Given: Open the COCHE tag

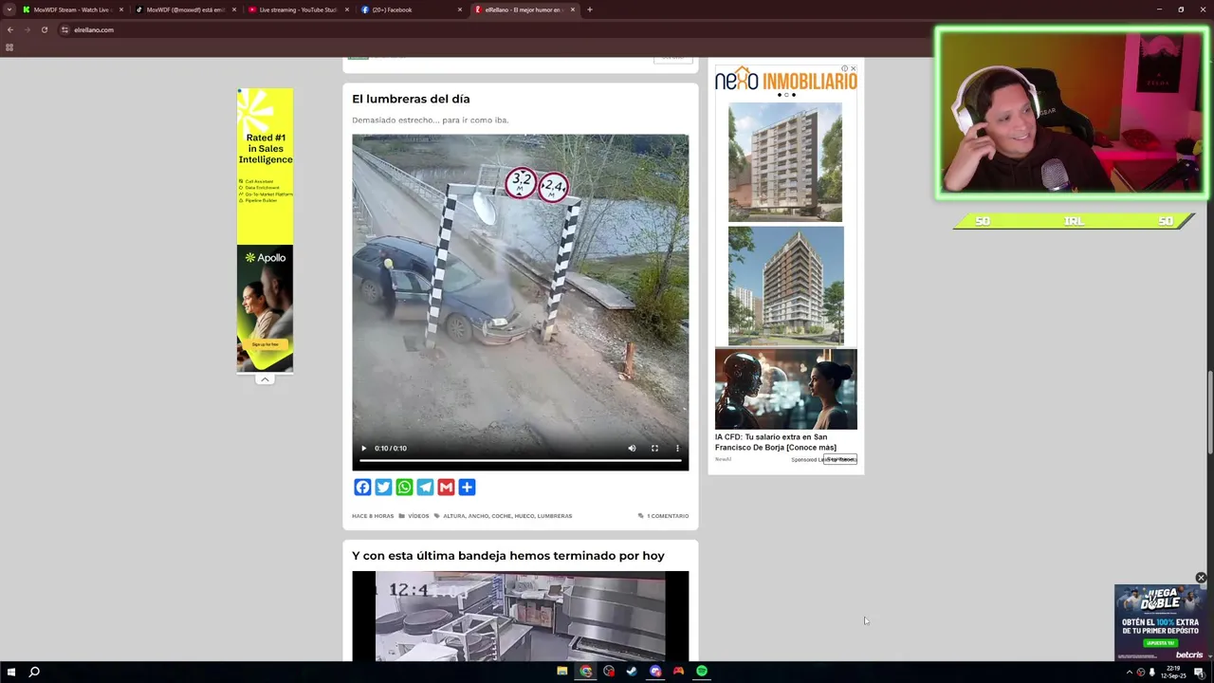Looking at the screenshot, I should (501, 516).
